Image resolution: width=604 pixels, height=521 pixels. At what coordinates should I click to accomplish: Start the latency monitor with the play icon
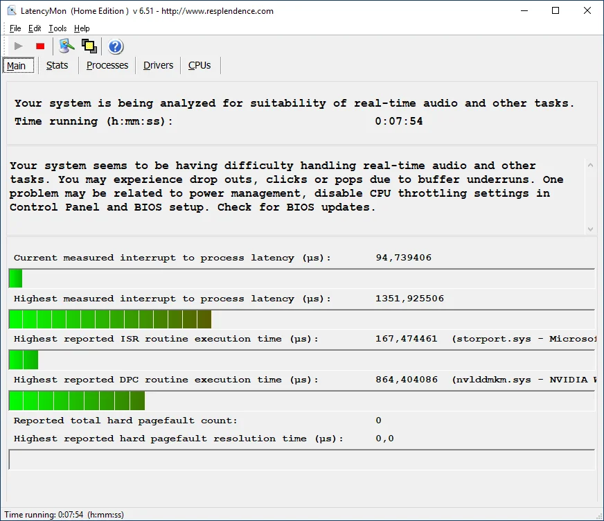coord(18,46)
